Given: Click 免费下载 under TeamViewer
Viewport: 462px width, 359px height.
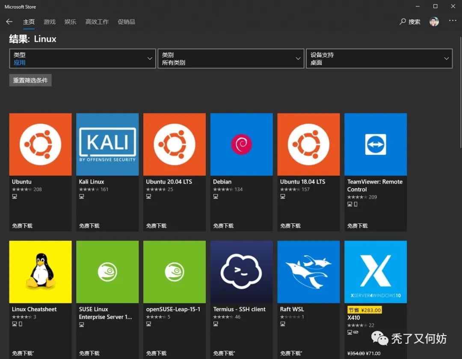Looking at the screenshot, I should tap(357, 226).
